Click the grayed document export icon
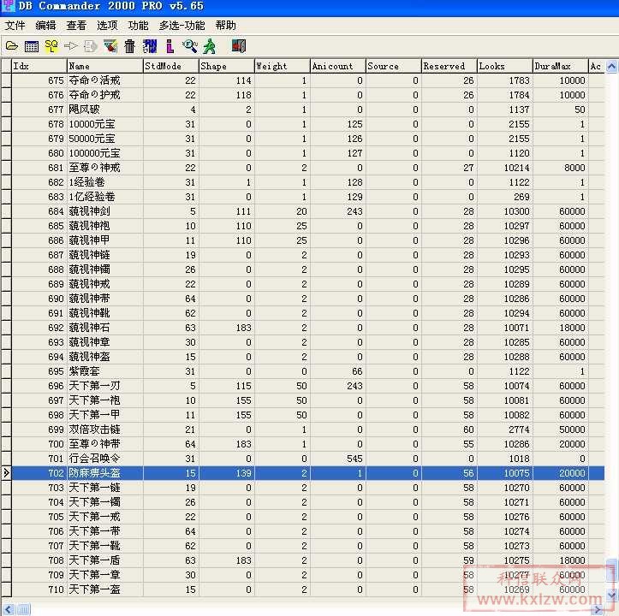The image size is (619, 616). coord(91,46)
